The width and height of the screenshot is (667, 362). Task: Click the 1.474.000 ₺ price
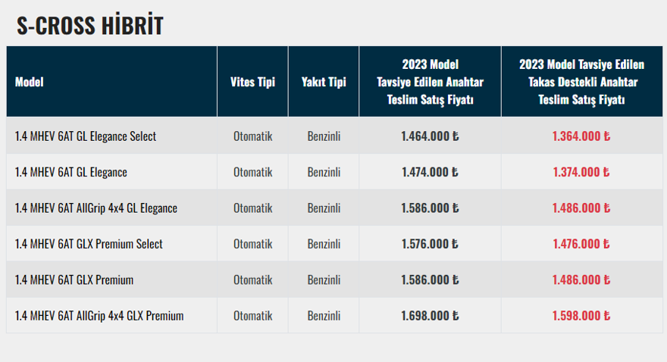430,172
